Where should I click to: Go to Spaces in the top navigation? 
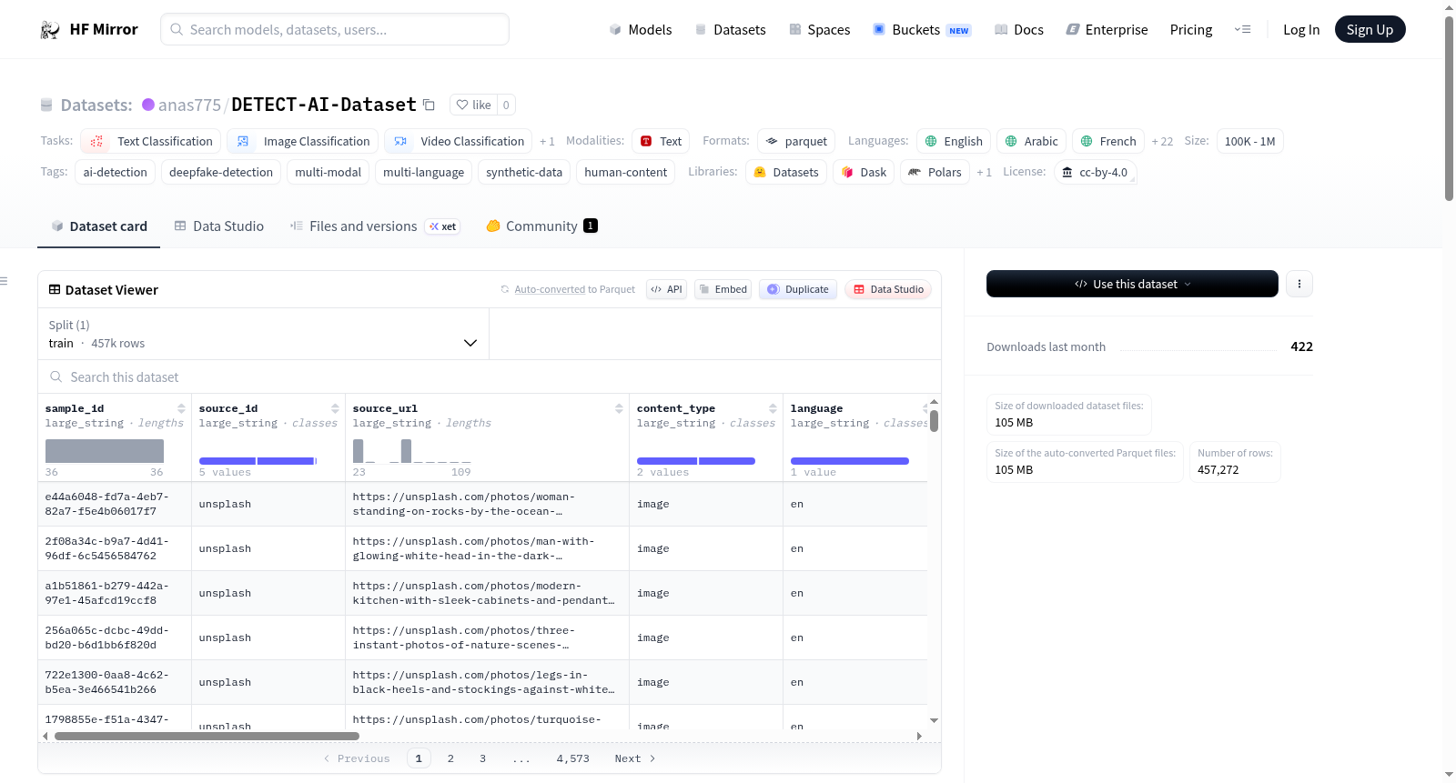click(820, 30)
